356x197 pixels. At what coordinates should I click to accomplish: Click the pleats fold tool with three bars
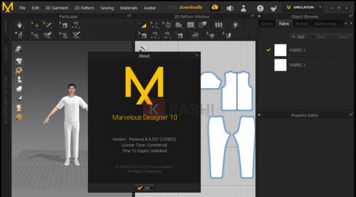click(219, 25)
